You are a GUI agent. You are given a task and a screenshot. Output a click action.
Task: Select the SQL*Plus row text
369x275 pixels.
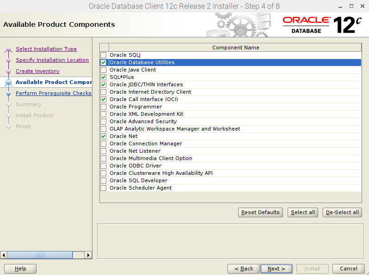point(122,77)
